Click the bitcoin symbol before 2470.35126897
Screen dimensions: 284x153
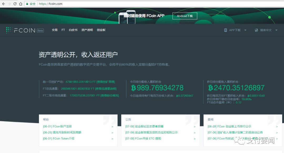[210, 88]
